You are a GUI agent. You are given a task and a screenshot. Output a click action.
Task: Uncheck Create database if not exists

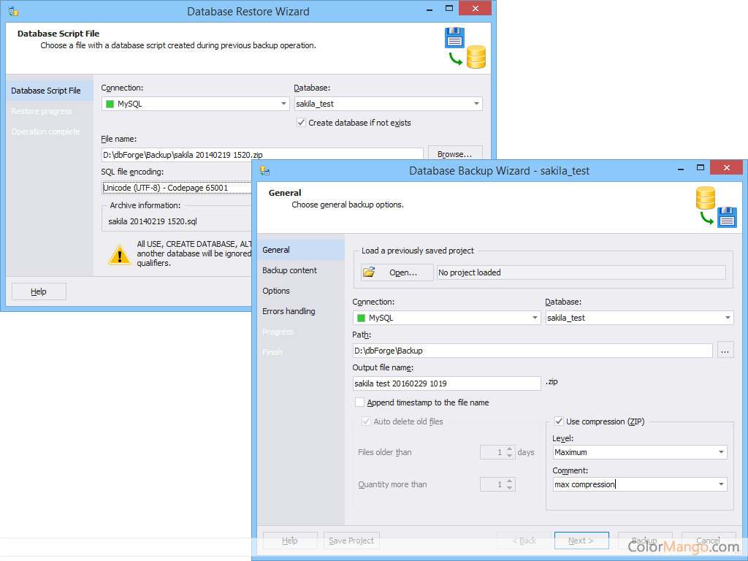tap(301, 123)
